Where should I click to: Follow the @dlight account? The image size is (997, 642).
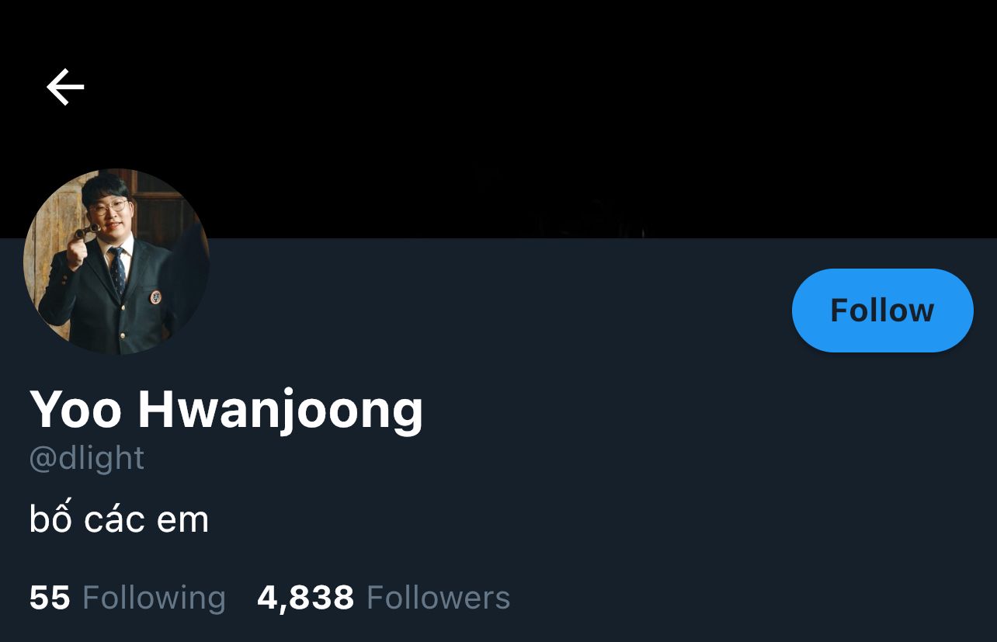pyautogui.click(x=882, y=311)
